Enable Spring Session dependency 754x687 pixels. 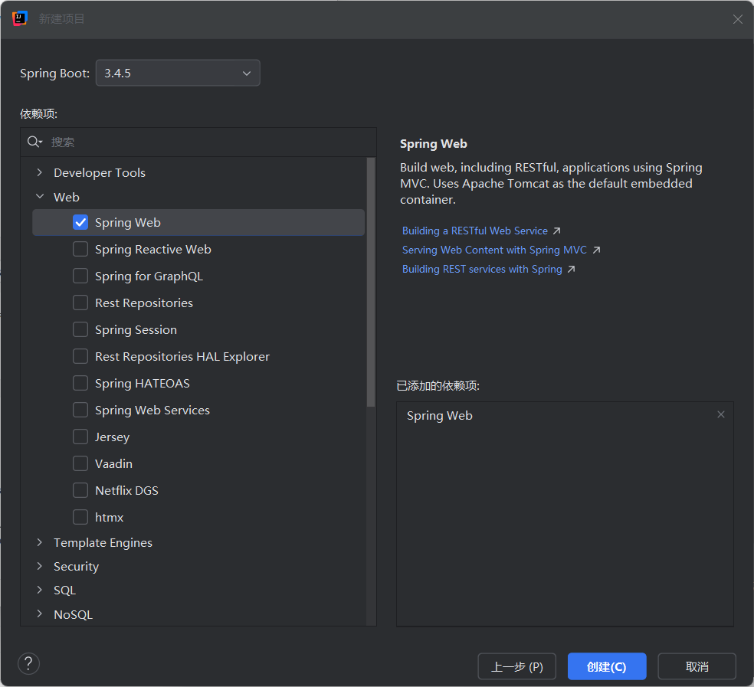(80, 329)
